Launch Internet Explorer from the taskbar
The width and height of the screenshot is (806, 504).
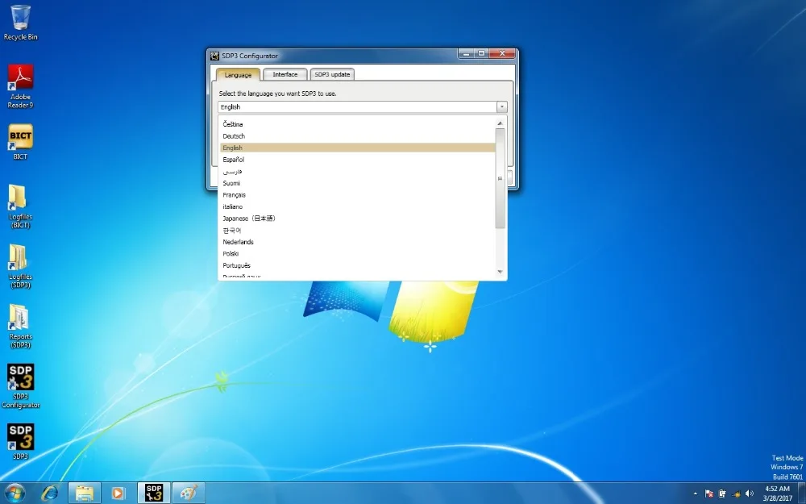[x=50, y=494]
